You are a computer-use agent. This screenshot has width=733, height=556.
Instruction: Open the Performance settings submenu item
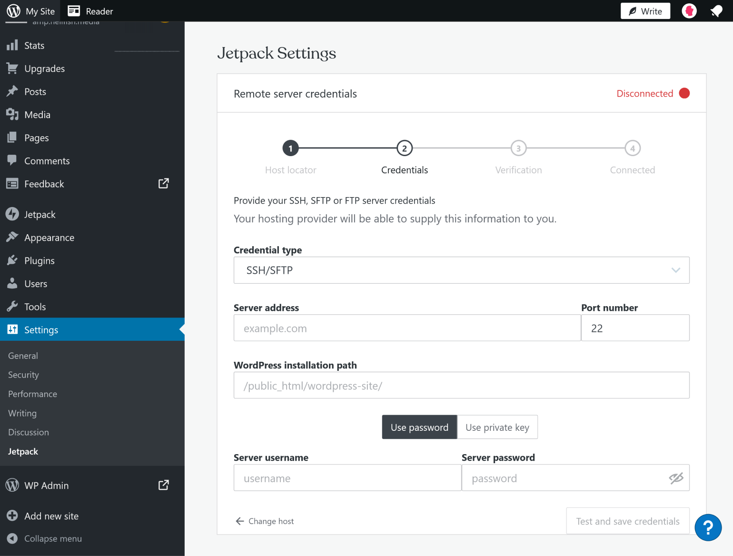[x=32, y=394]
